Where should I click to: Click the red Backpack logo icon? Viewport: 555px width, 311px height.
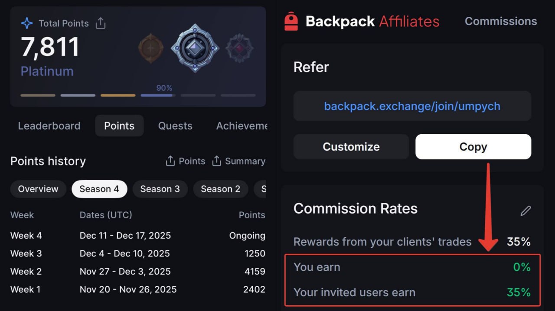point(291,21)
